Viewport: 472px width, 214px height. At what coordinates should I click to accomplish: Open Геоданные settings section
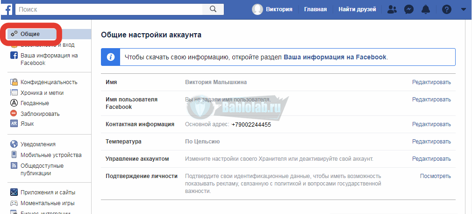[35, 103]
